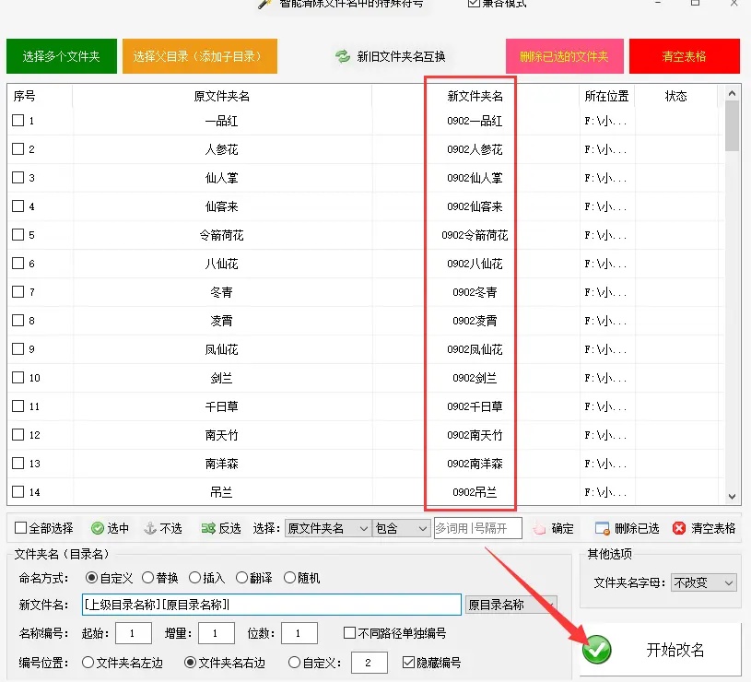Click the swap old/new folder names icon
The height and width of the screenshot is (682, 751).
click(343, 56)
